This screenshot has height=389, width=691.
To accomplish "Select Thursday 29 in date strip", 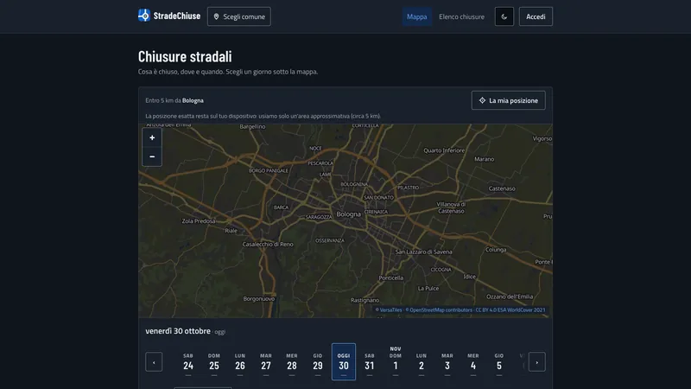I will 318,362.
